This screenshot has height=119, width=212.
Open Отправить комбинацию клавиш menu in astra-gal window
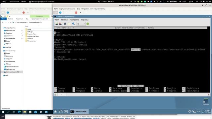(93, 9)
